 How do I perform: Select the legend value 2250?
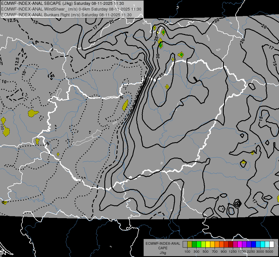(x=251, y=252)
